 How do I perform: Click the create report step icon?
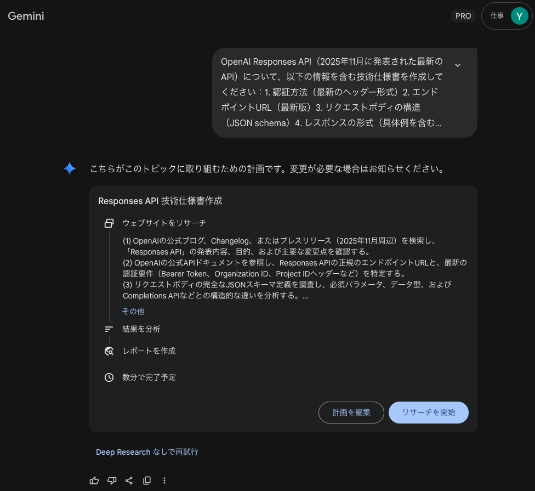coord(109,351)
